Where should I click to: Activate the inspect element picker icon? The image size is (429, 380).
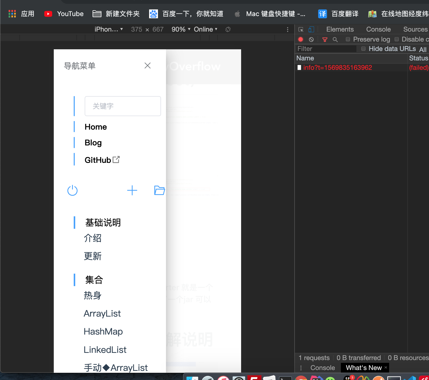click(301, 29)
